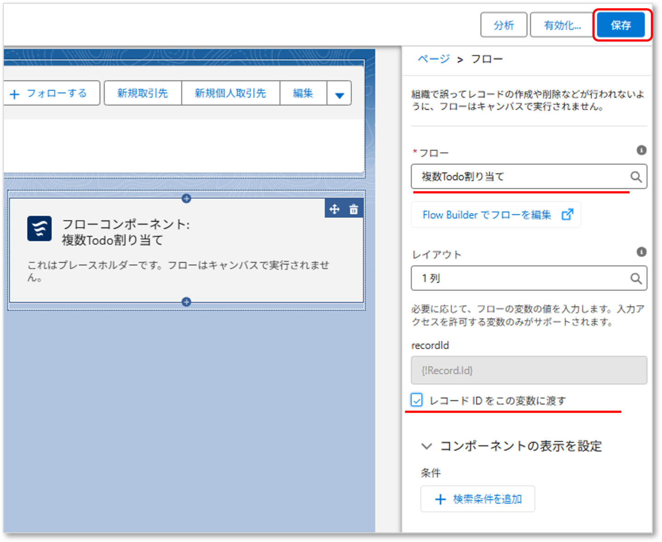Add component above using top plus icon

186,198
